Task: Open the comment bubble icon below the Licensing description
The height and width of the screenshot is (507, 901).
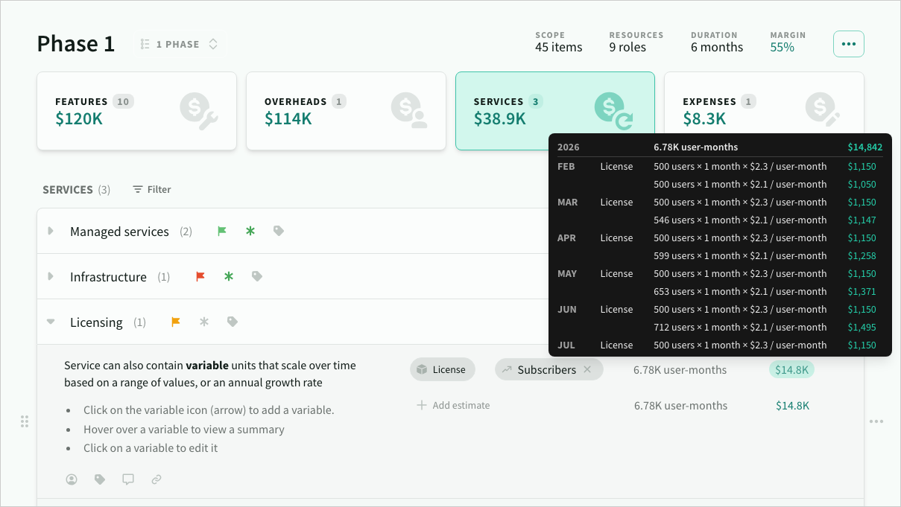Action: tap(128, 479)
